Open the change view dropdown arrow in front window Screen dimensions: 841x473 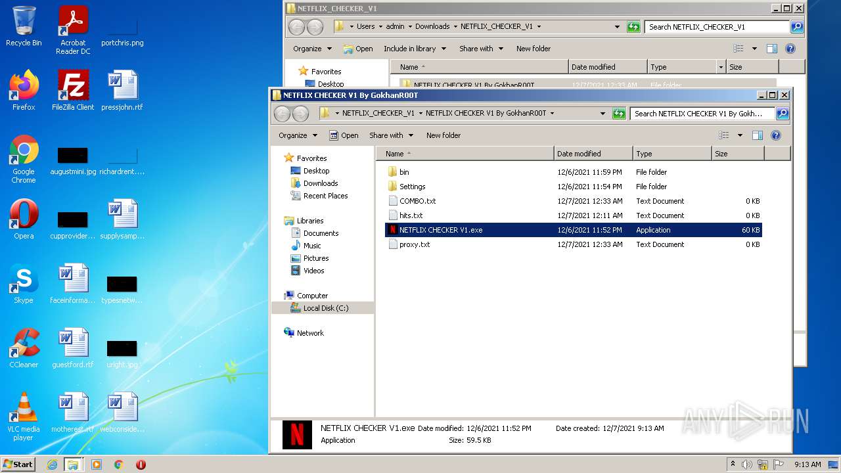(740, 135)
